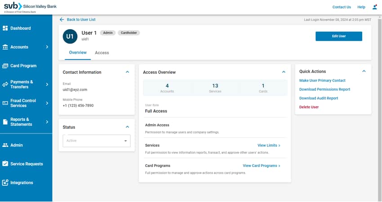Image resolution: width=382 pixels, height=202 pixels.
Task: Click the View Card Programs link
Action: [x=262, y=166]
